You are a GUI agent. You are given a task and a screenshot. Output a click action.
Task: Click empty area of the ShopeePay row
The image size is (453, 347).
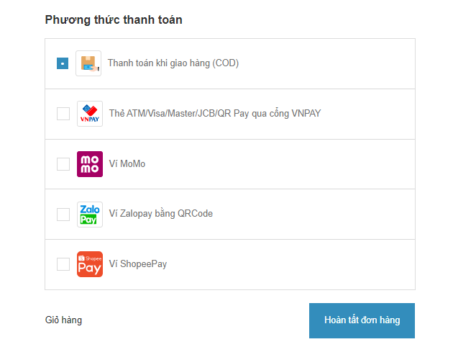(x=289, y=264)
